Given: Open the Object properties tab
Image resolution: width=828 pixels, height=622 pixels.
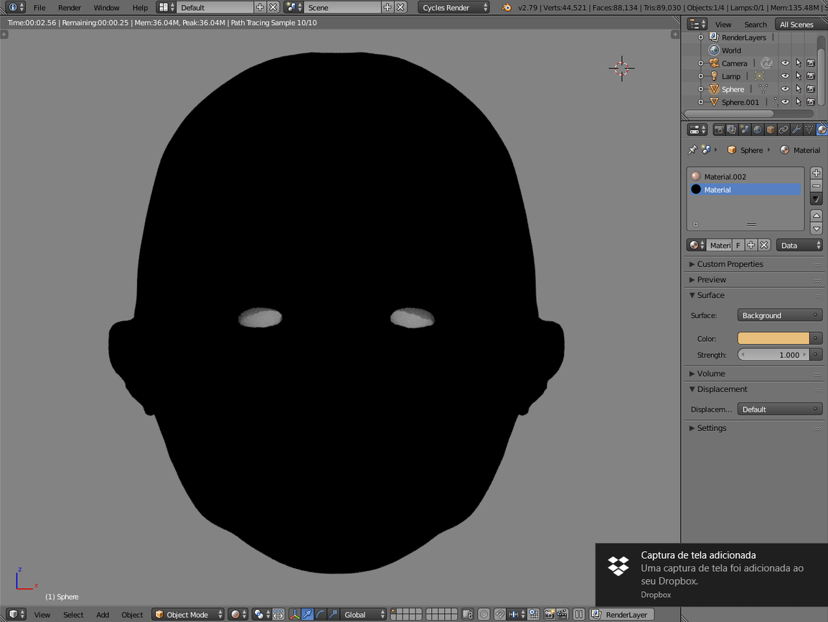Looking at the screenshot, I should [771, 130].
